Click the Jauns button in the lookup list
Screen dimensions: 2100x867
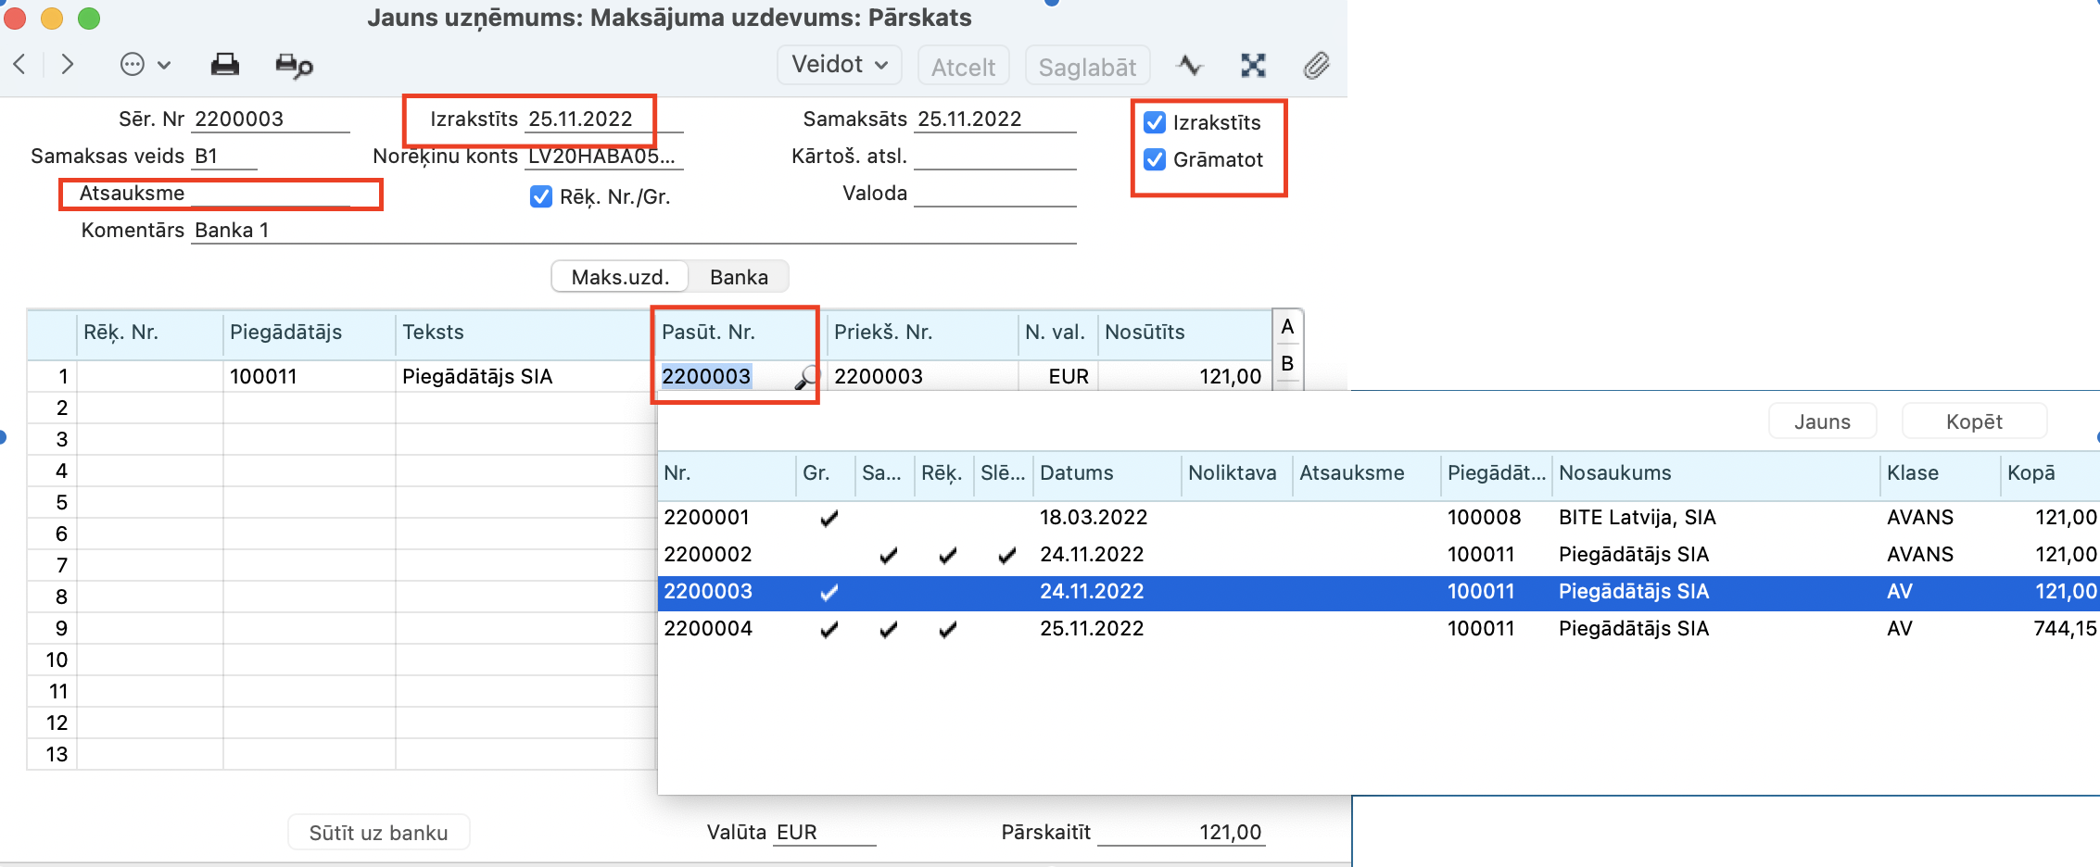pyautogui.click(x=1822, y=421)
